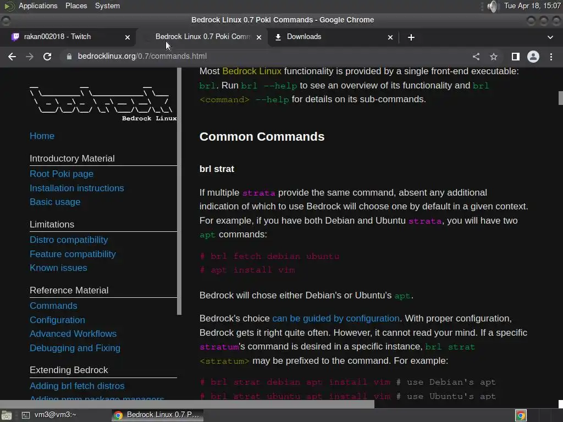
Task: Open the Commands reference link
Action: [x=53, y=306]
